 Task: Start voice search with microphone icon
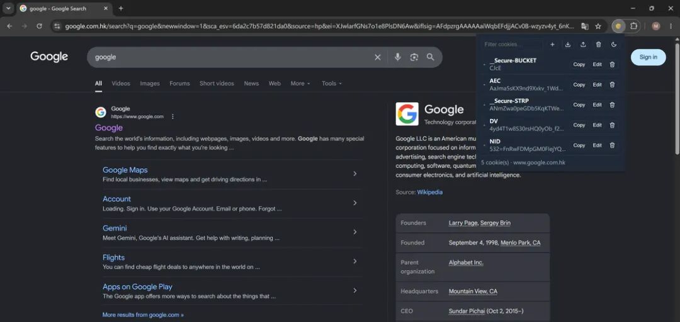(397, 57)
